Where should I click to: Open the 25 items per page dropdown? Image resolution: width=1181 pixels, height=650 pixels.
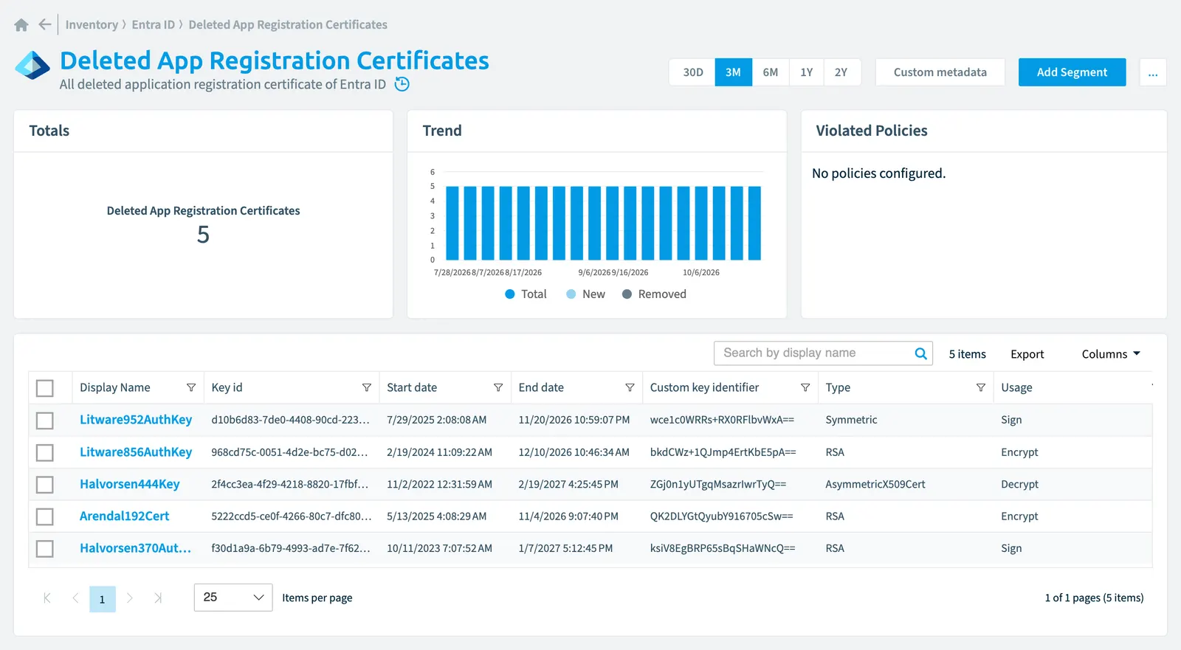[x=233, y=598]
